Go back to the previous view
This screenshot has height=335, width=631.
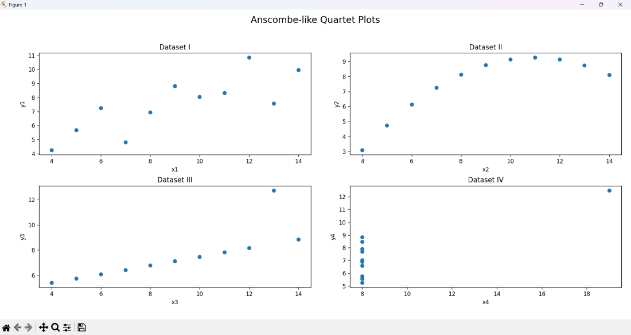[17, 328]
